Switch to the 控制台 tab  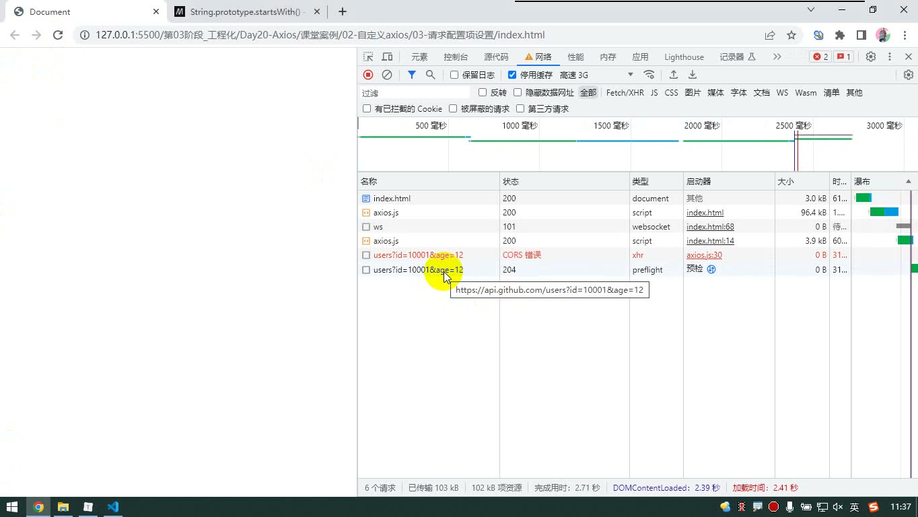coord(456,57)
